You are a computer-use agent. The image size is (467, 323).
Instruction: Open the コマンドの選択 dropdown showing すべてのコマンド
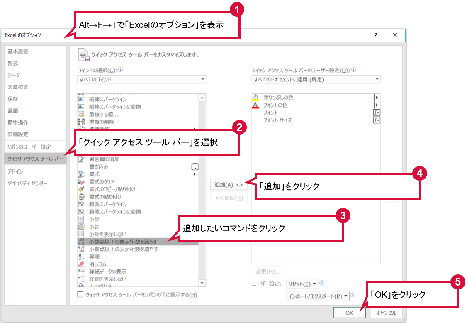pyautogui.click(x=141, y=79)
